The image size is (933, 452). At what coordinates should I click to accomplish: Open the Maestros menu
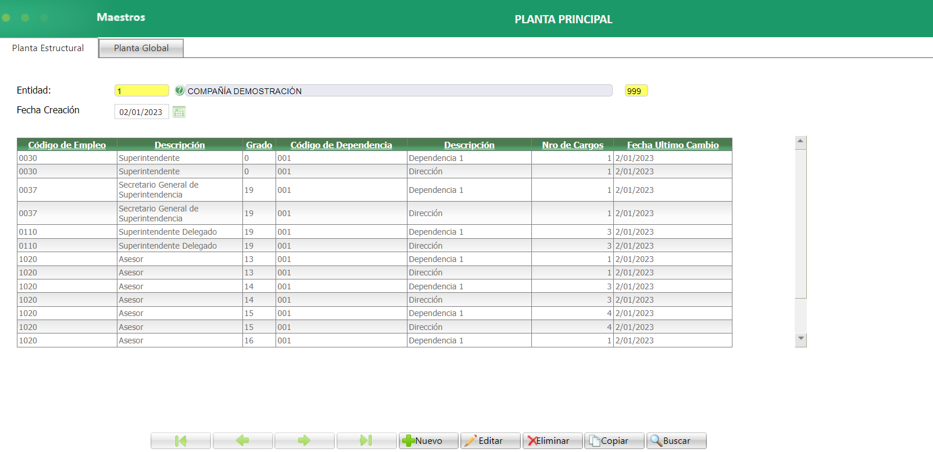tap(121, 17)
